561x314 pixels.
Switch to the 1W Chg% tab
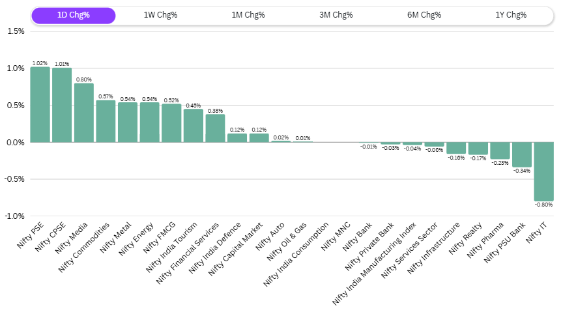pyautogui.click(x=160, y=15)
